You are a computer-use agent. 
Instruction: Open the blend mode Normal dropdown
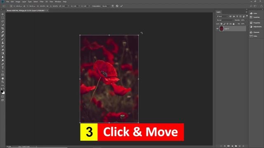tap(225, 20)
